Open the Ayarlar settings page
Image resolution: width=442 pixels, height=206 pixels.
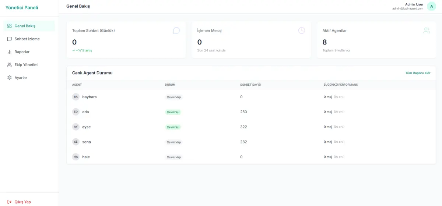point(29,78)
